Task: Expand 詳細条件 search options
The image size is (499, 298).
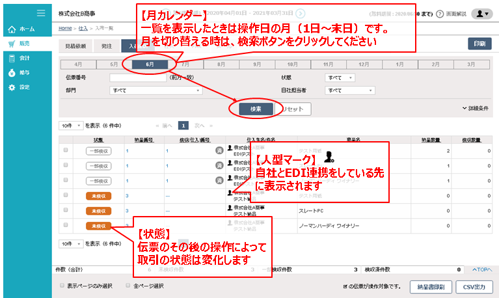Action: point(474,108)
